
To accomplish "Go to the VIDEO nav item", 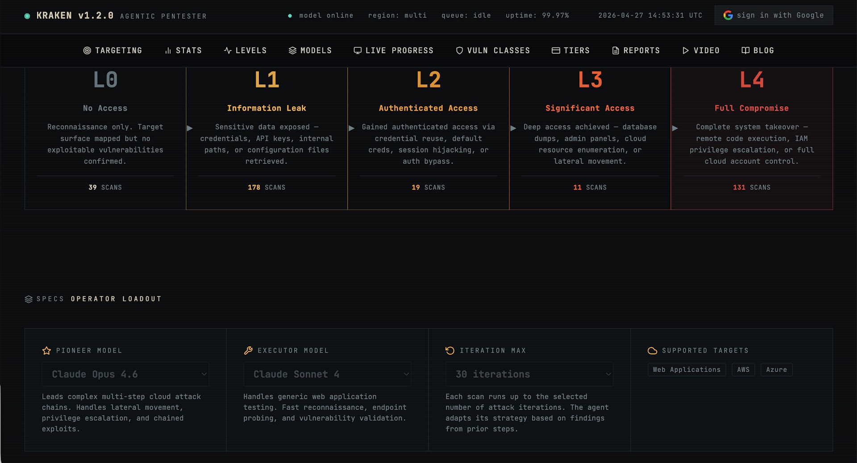I will tap(701, 50).
